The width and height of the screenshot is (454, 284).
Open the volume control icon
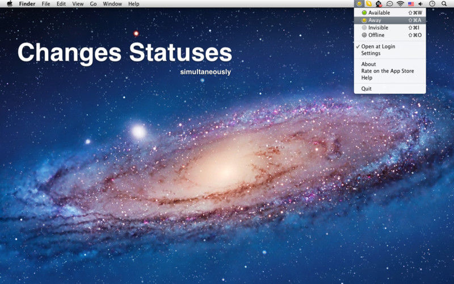[421, 4]
